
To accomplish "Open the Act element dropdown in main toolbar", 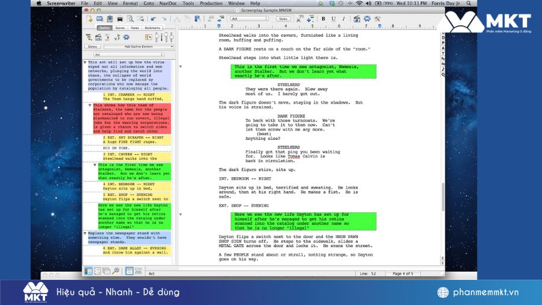I will [x=249, y=19].
